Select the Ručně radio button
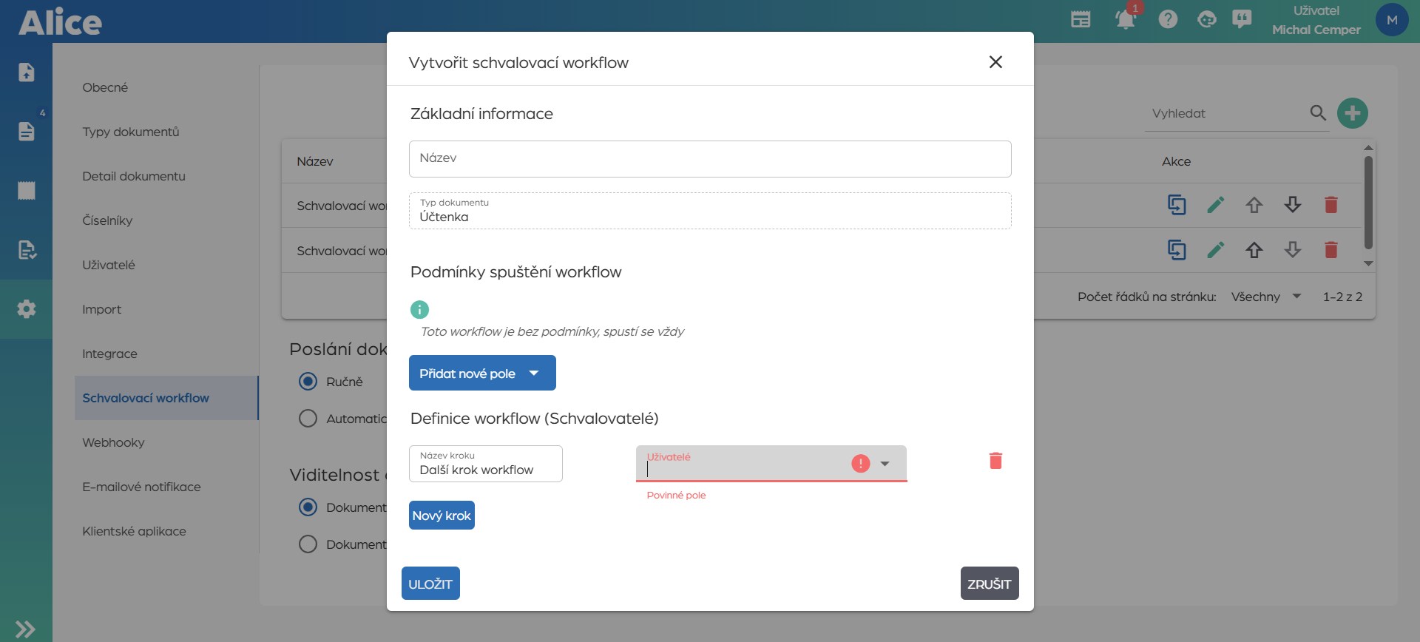This screenshot has width=1420, height=642. click(x=308, y=382)
